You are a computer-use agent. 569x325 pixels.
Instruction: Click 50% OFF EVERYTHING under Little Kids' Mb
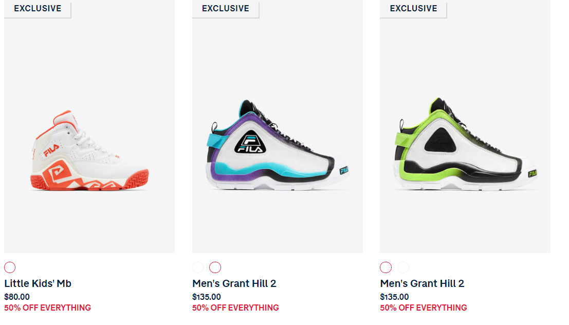point(47,308)
